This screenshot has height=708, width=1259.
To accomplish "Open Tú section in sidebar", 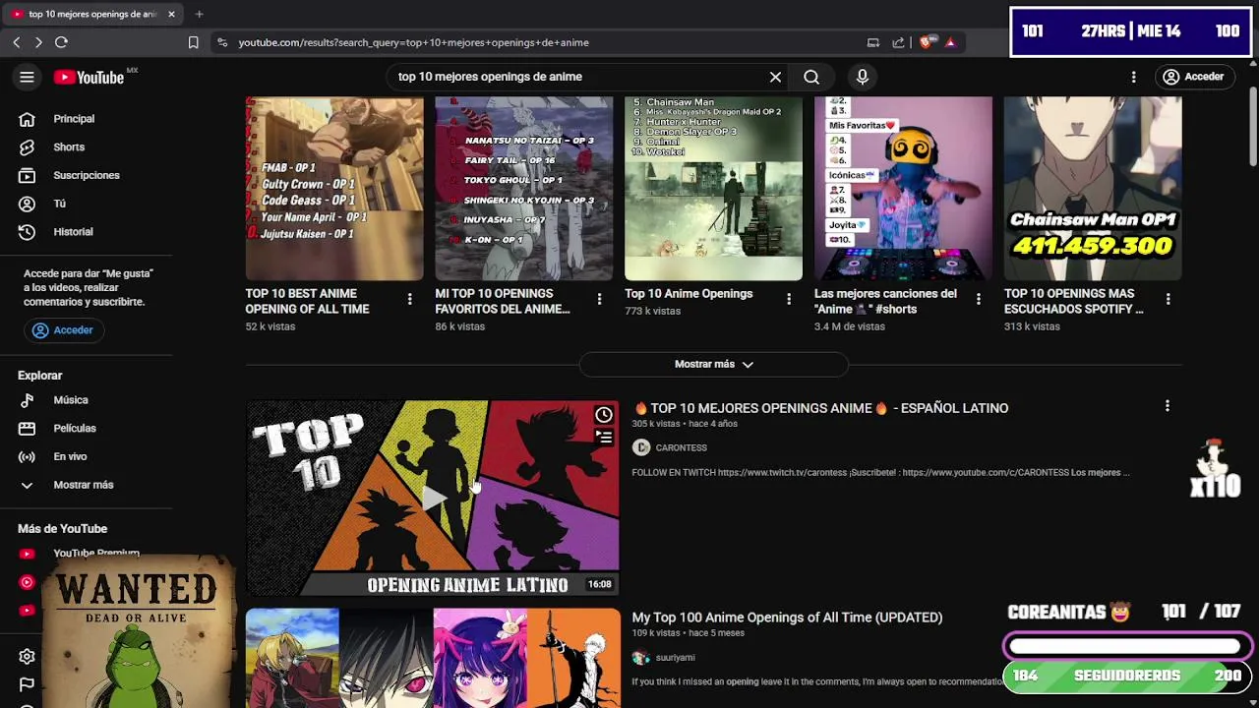I will [x=59, y=204].
